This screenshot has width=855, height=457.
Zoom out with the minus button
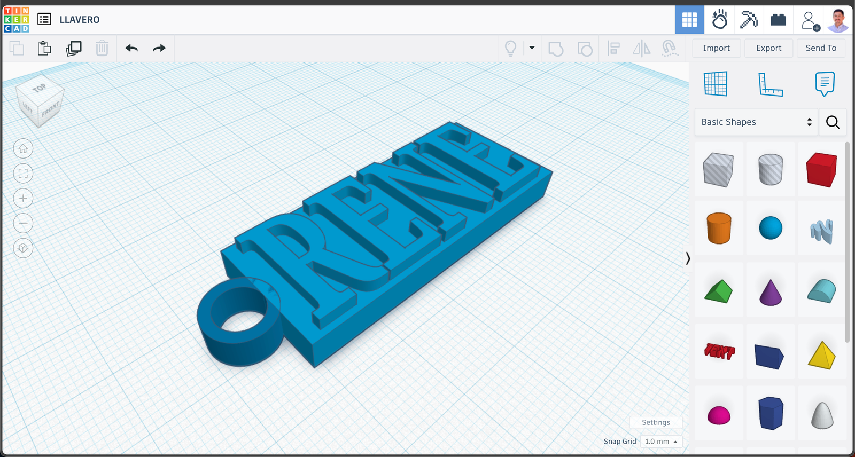(x=23, y=223)
